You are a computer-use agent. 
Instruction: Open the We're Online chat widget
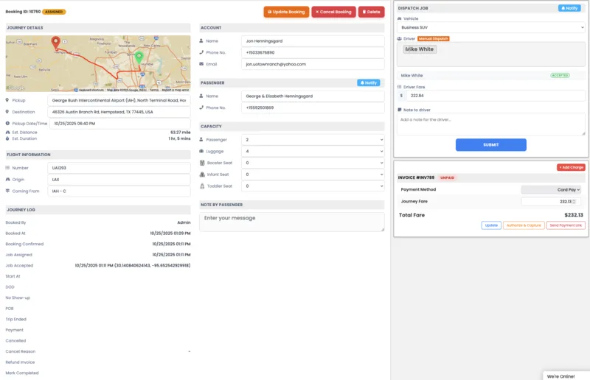point(566,376)
